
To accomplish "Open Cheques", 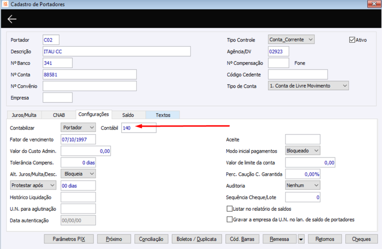I will pyautogui.click(x=361, y=239).
